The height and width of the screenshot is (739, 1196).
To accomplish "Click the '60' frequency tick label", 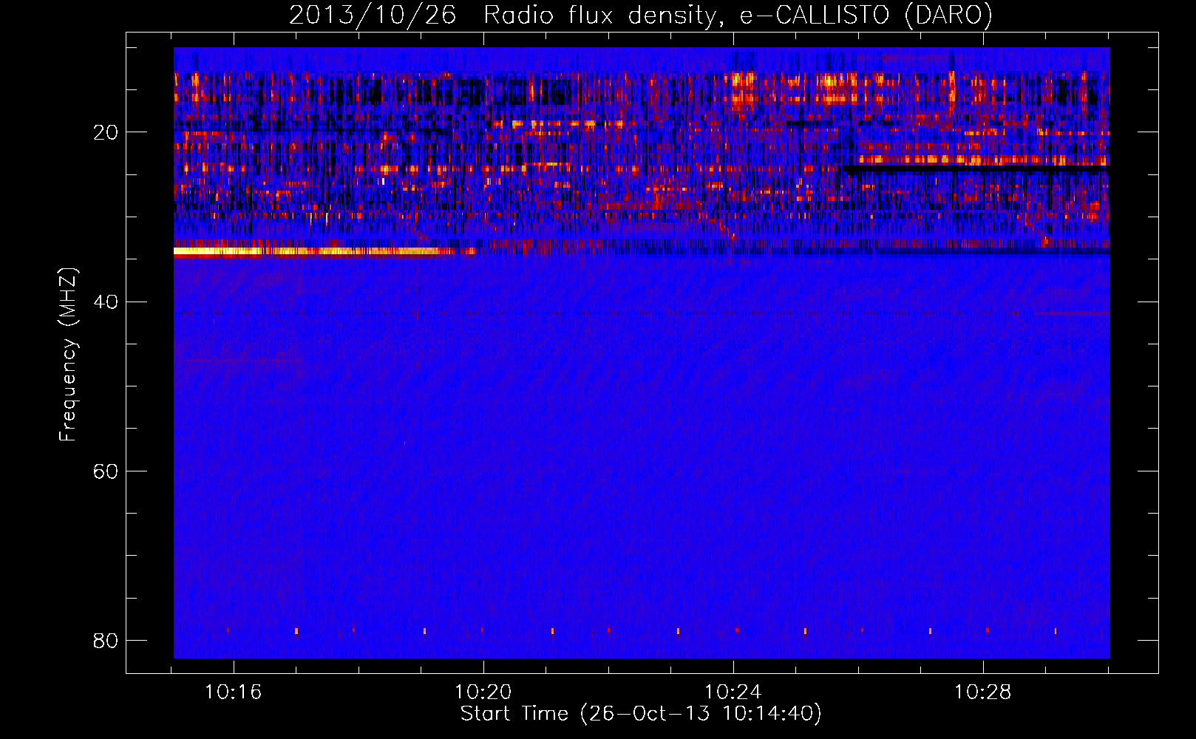I will coord(106,471).
